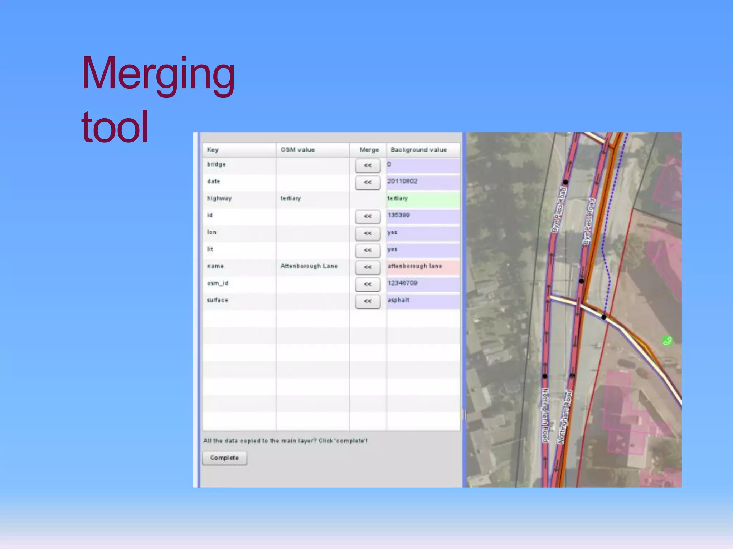Click merge arrow for lcn row
The width and height of the screenshot is (733, 549).
coord(368,233)
